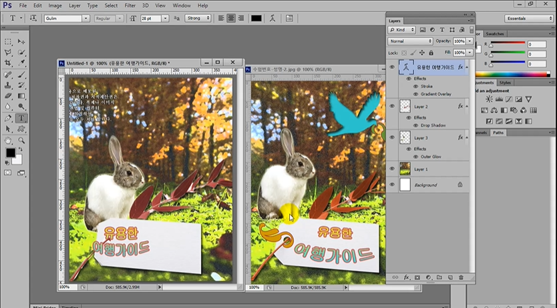The image size is (557, 308).
Task: Open anti-aliasing Strong dropdown
Action: tap(198, 18)
